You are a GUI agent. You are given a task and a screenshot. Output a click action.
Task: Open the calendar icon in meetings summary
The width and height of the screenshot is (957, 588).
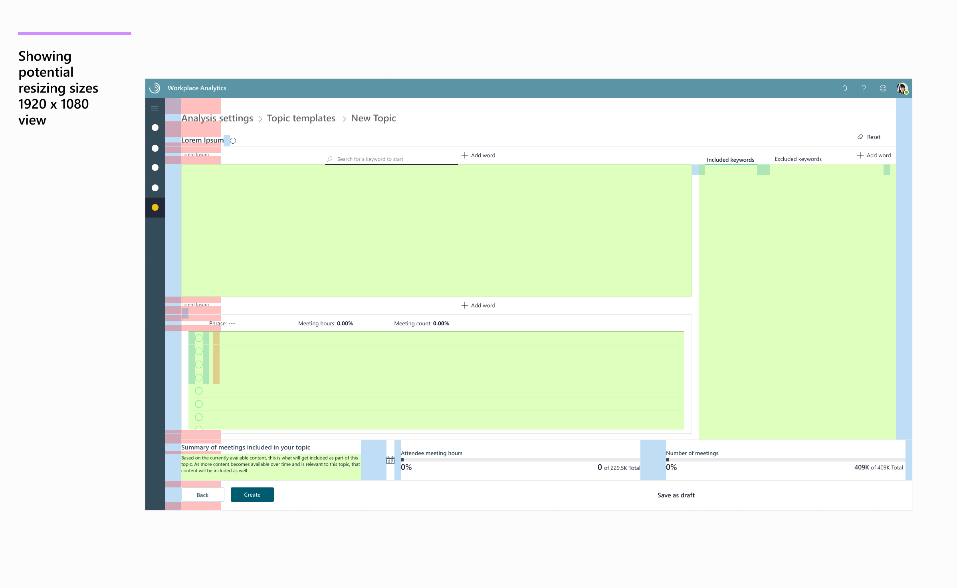tap(390, 460)
